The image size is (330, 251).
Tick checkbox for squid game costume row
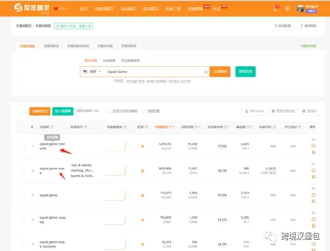[x=23, y=146]
